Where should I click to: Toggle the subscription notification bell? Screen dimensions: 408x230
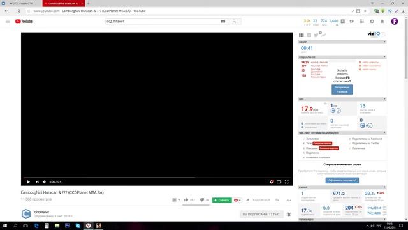289,214
